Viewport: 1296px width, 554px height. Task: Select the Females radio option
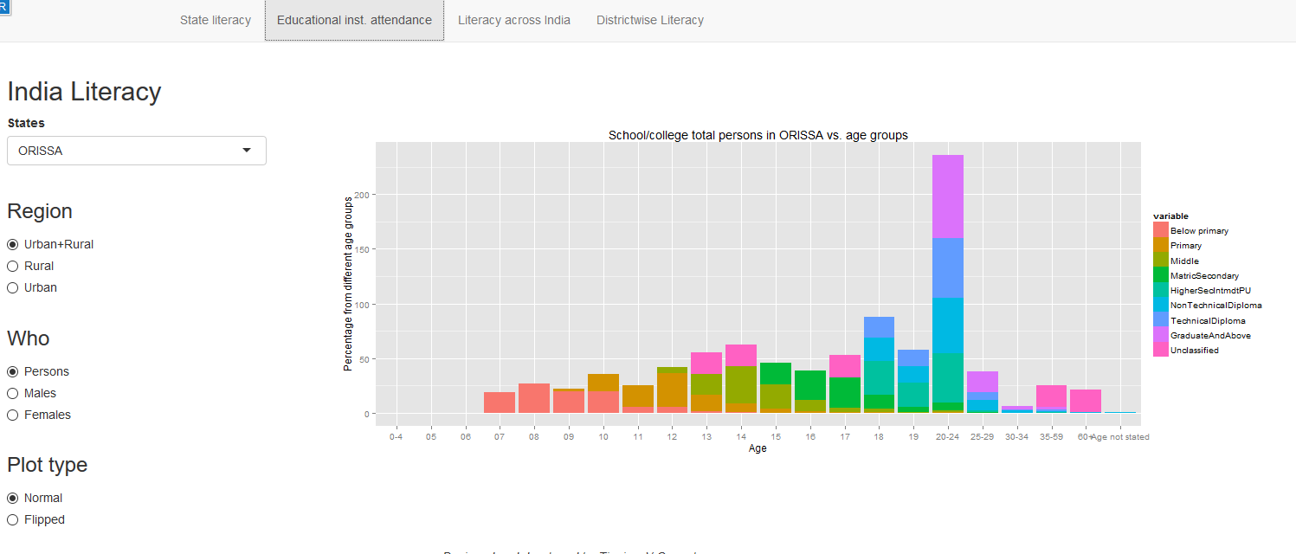13,415
